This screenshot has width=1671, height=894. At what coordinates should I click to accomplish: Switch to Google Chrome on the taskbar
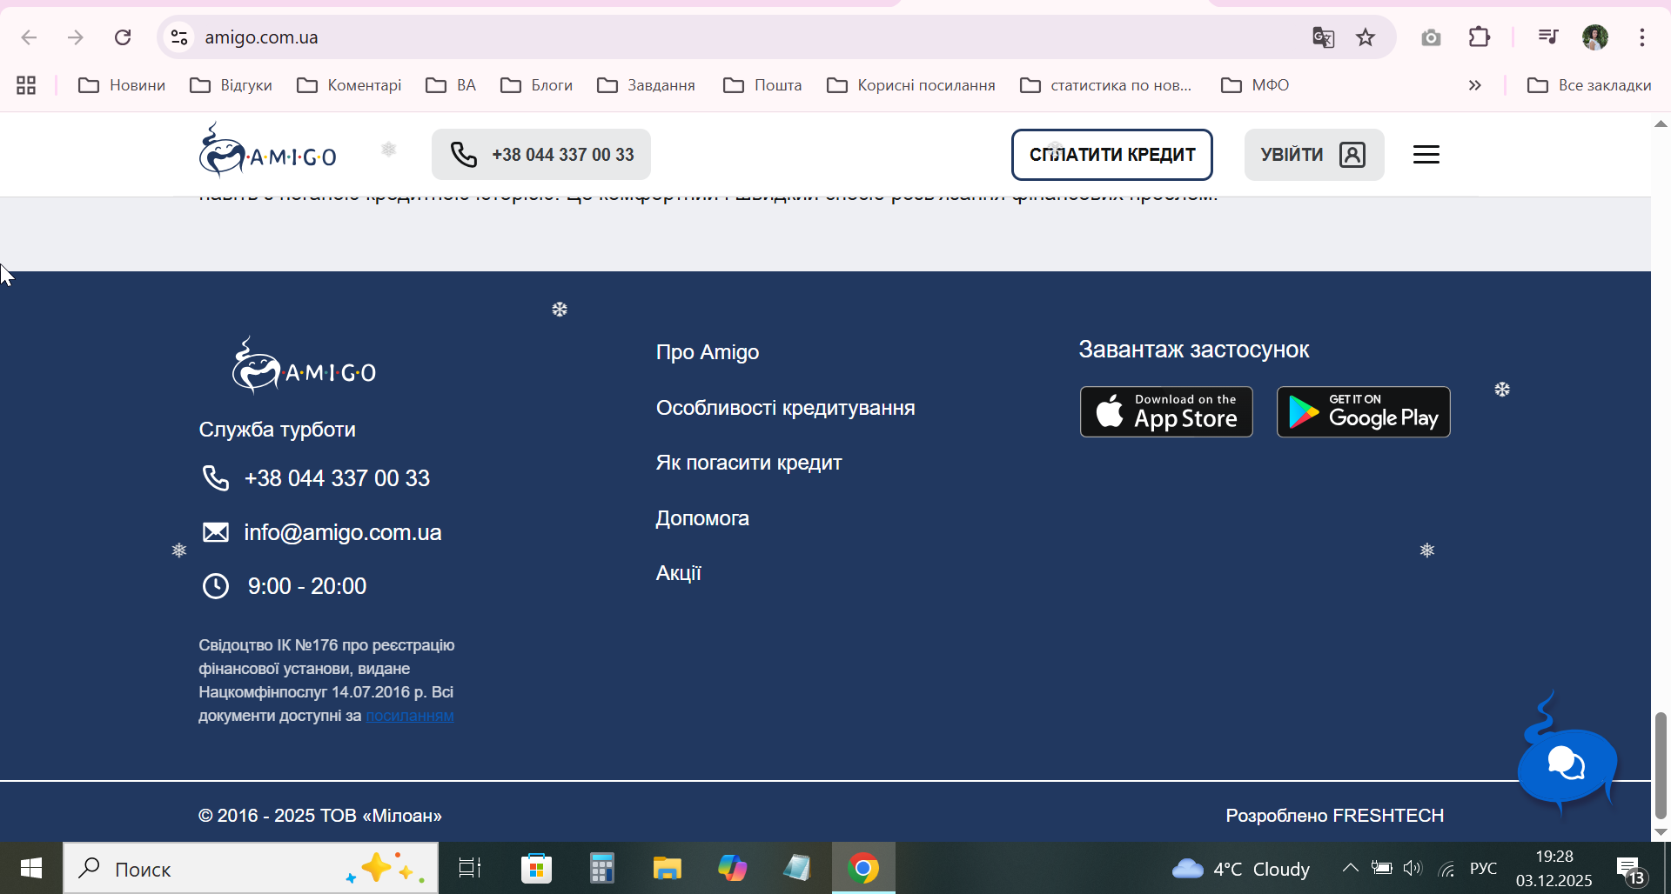(863, 868)
